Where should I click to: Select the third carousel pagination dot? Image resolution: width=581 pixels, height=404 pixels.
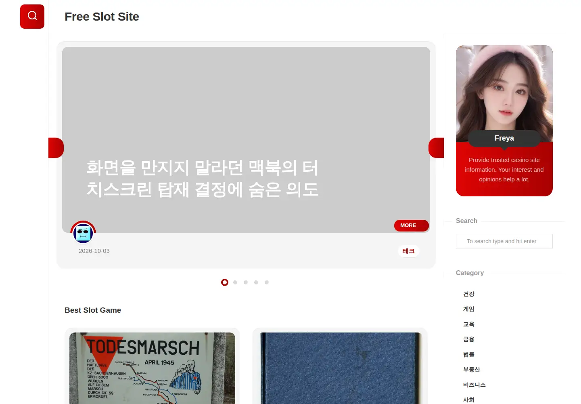[x=246, y=282]
